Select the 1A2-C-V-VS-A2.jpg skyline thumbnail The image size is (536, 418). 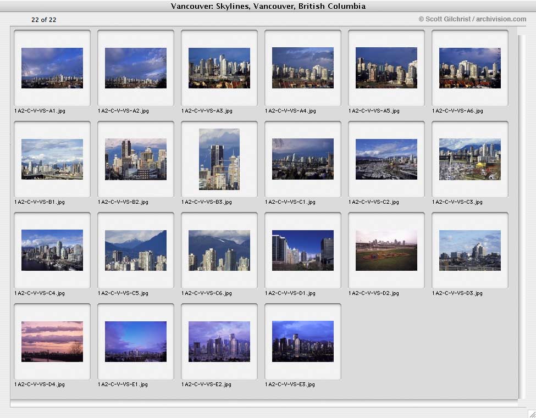(136, 68)
